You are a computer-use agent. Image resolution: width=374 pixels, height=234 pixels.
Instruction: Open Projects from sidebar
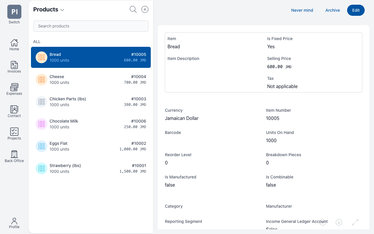pos(14,134)
